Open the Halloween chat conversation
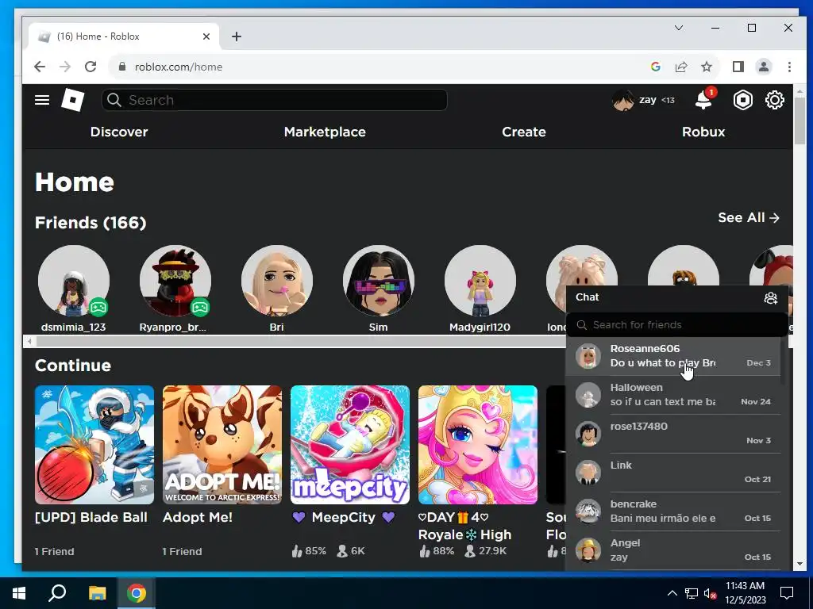This screenshot has height=609, width=813. [x=673, y=395]
